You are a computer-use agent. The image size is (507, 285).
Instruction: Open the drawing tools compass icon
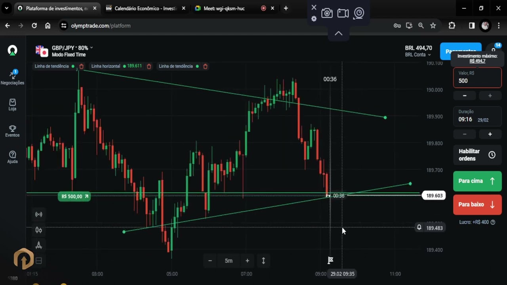39,245
